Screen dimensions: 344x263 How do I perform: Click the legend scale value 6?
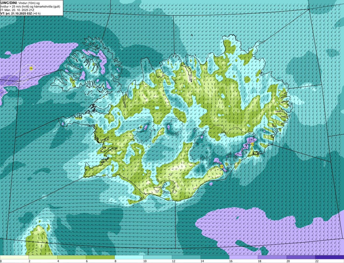(86, 261)
